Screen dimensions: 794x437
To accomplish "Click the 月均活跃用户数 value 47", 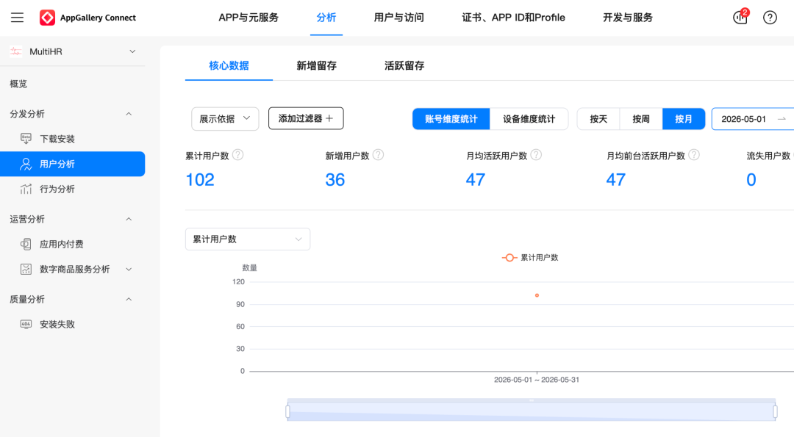I will [x=476, y=179].
